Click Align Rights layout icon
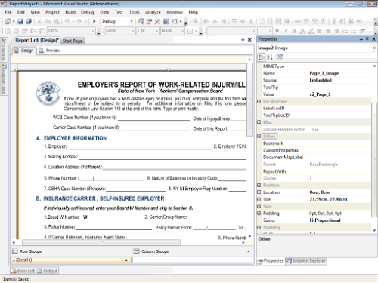Screen dimensions: 378x283 (223, 21)
